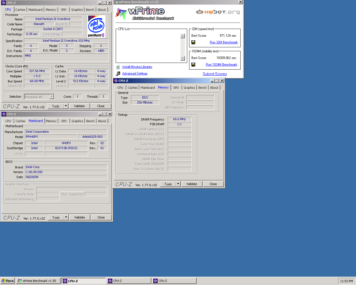The height and width of the screenshot is (285, 356).
Task: Click scroll-down arrow in CPU List box
Action: point(183,58)
